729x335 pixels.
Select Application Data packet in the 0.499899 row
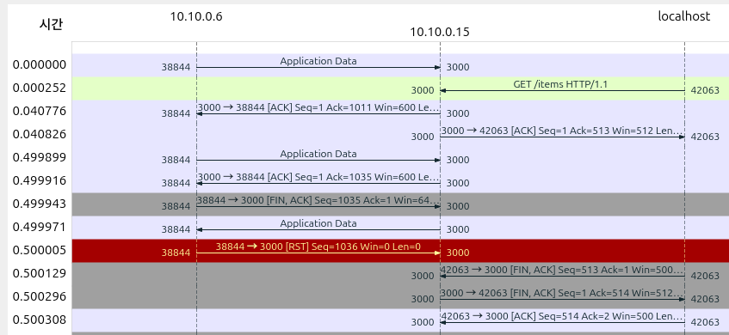pos(318,154)
